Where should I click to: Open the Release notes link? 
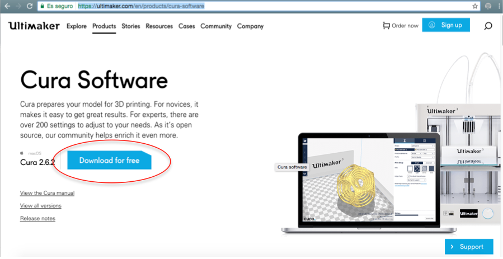click(37, 218)
